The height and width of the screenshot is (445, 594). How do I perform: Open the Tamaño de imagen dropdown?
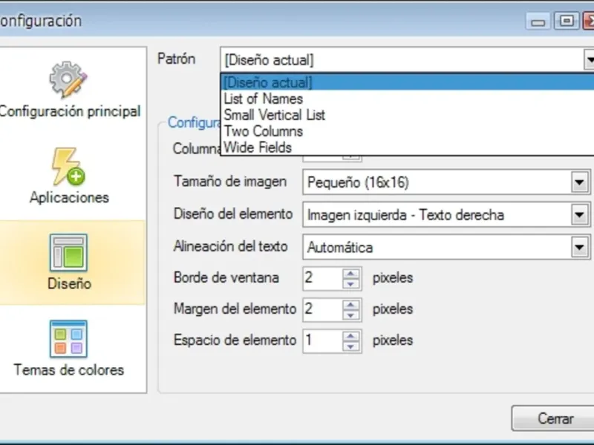[x=580, y=182]
